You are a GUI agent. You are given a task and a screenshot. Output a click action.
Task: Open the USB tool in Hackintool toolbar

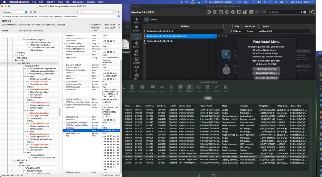171,88
